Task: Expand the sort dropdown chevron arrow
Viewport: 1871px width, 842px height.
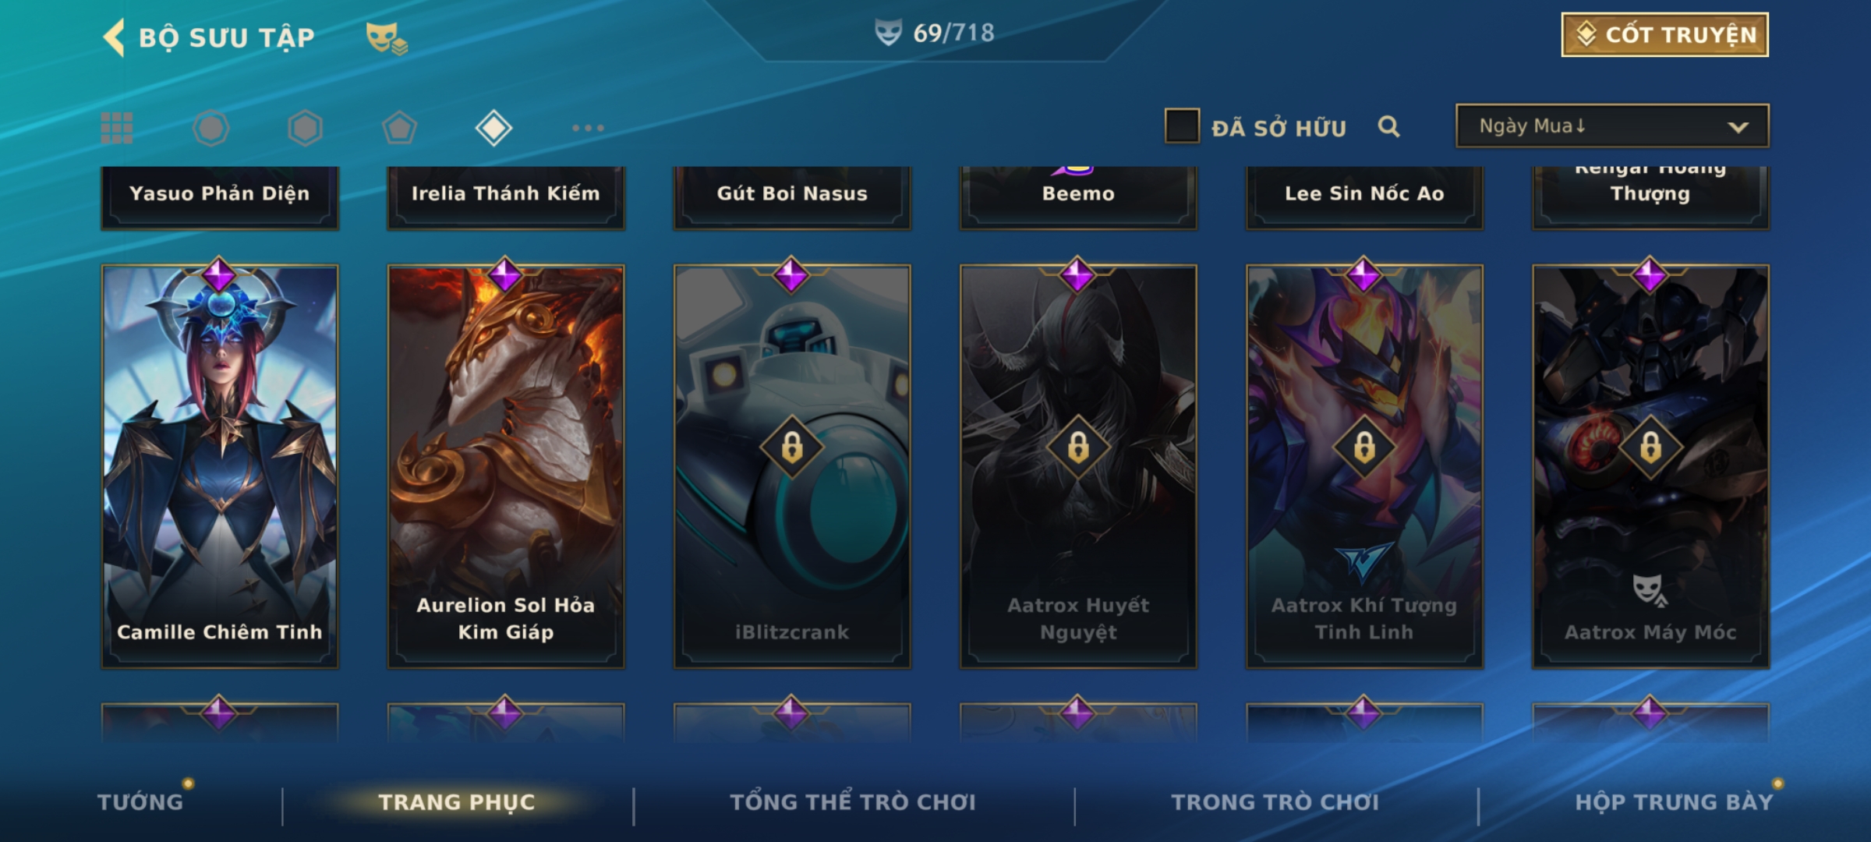Action: point(1738,127)
